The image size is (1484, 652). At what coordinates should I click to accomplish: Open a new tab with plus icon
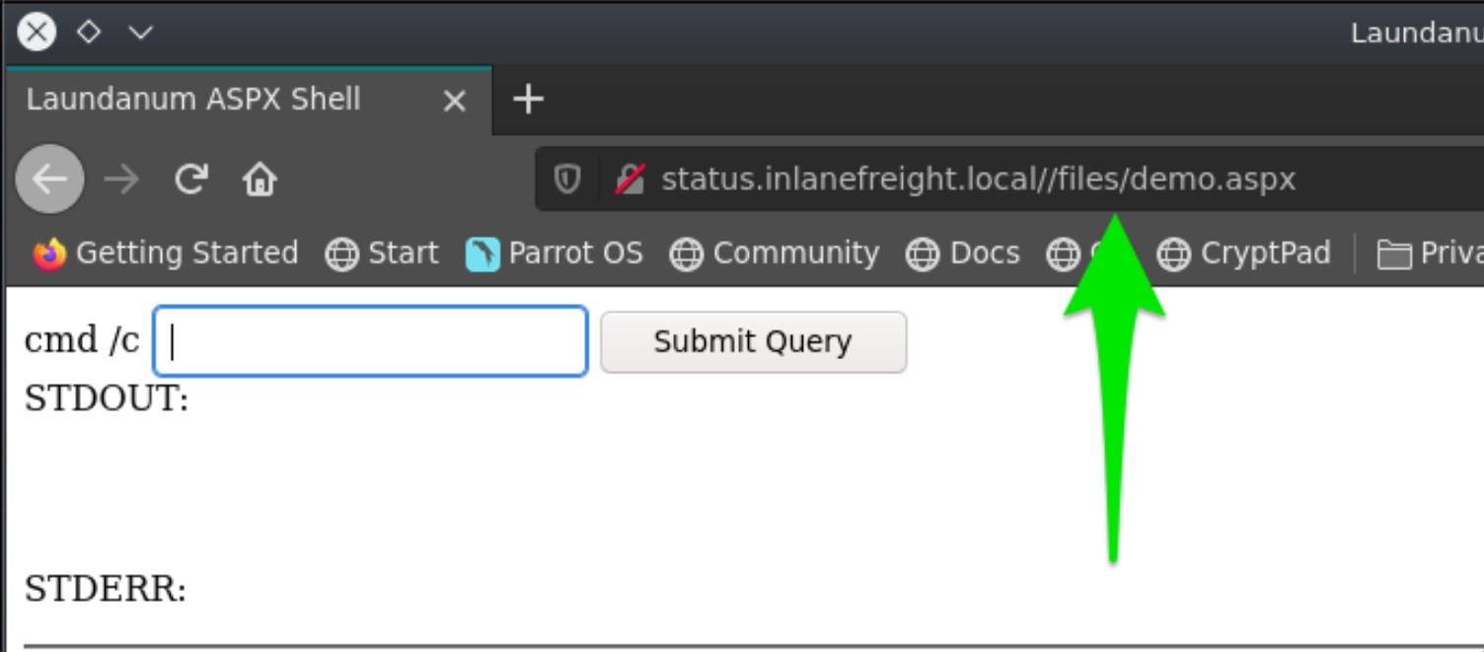pos(529,99)
